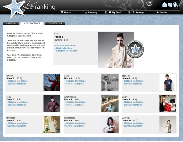Screen dimensions: 183x142
Task: Click Kristinchina's Platz 9 thumbnail
Action: coord(110,125)
